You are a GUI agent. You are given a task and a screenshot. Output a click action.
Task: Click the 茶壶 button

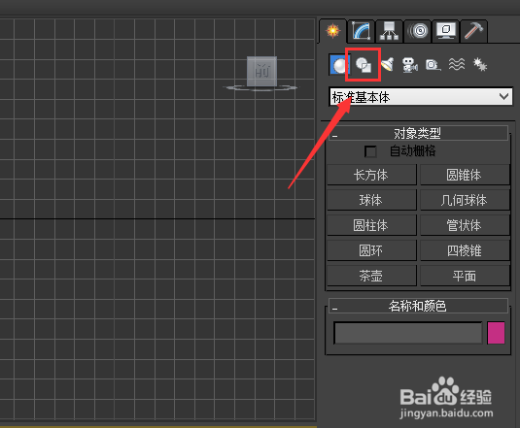coord(371,276)
